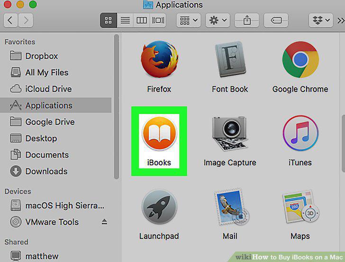Open the item arrangement dropdown
The image size is (345, 262).
[x=189, y=20]
